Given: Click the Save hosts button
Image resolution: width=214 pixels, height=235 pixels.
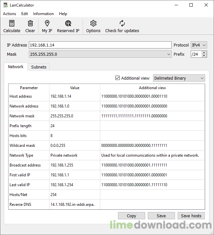Looking at the screenshot, I should click(x=191, y=216).
